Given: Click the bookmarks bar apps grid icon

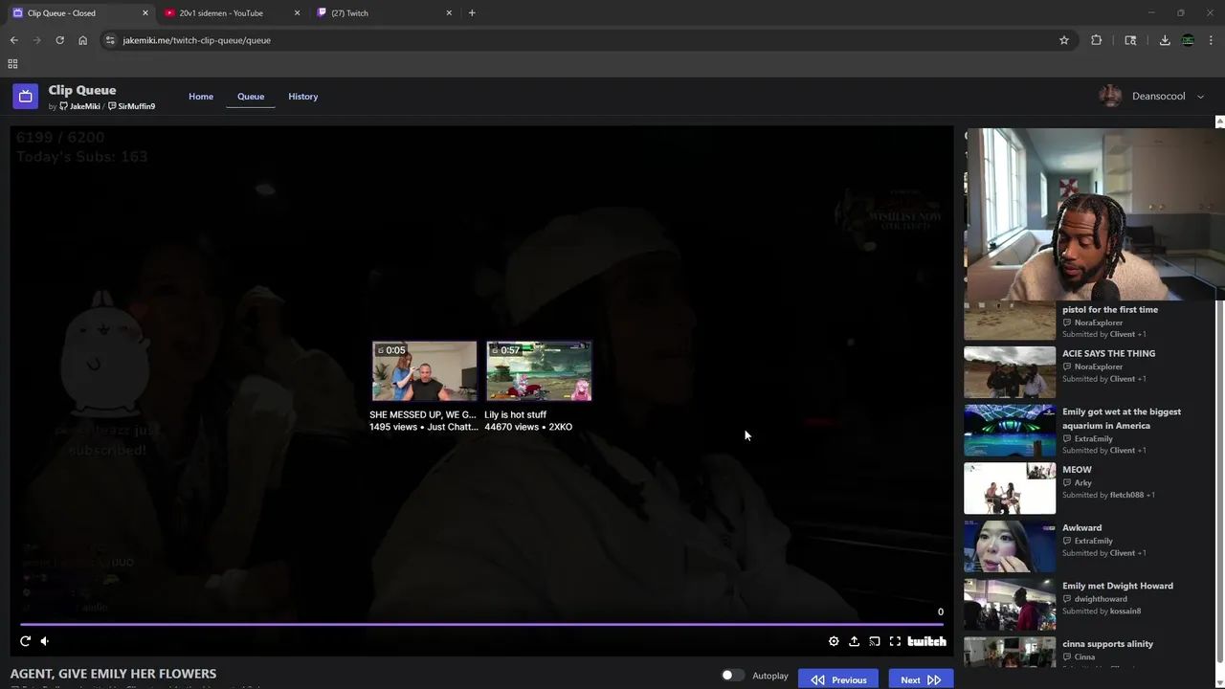Looking at the screenshot, I should point(12,64).
